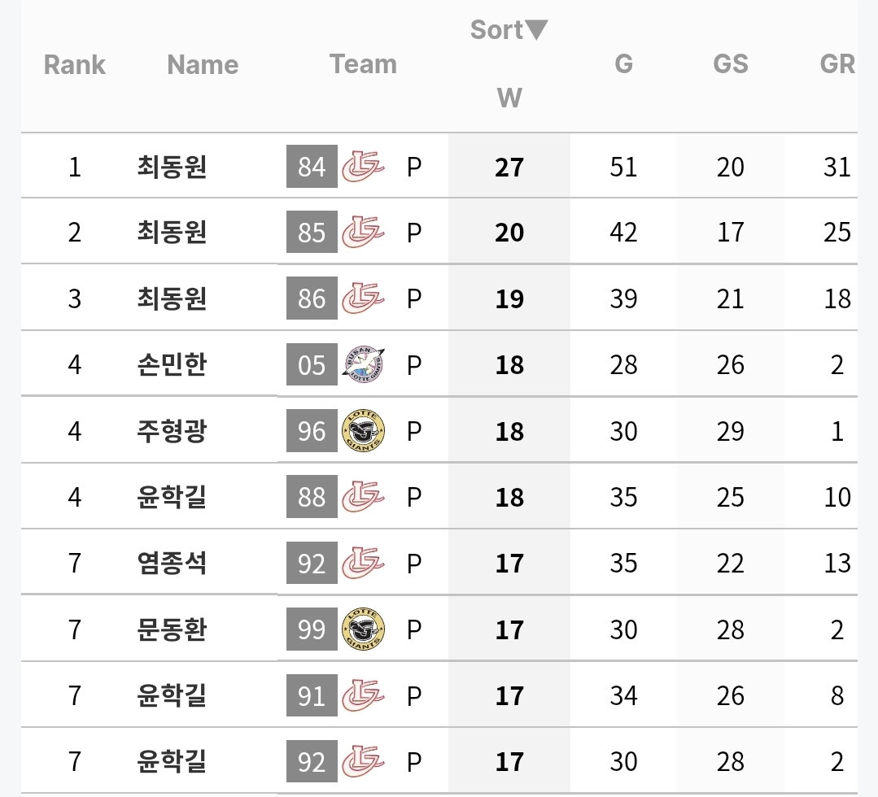
Task: Open player 문동환's profile link
Action: 172,629
